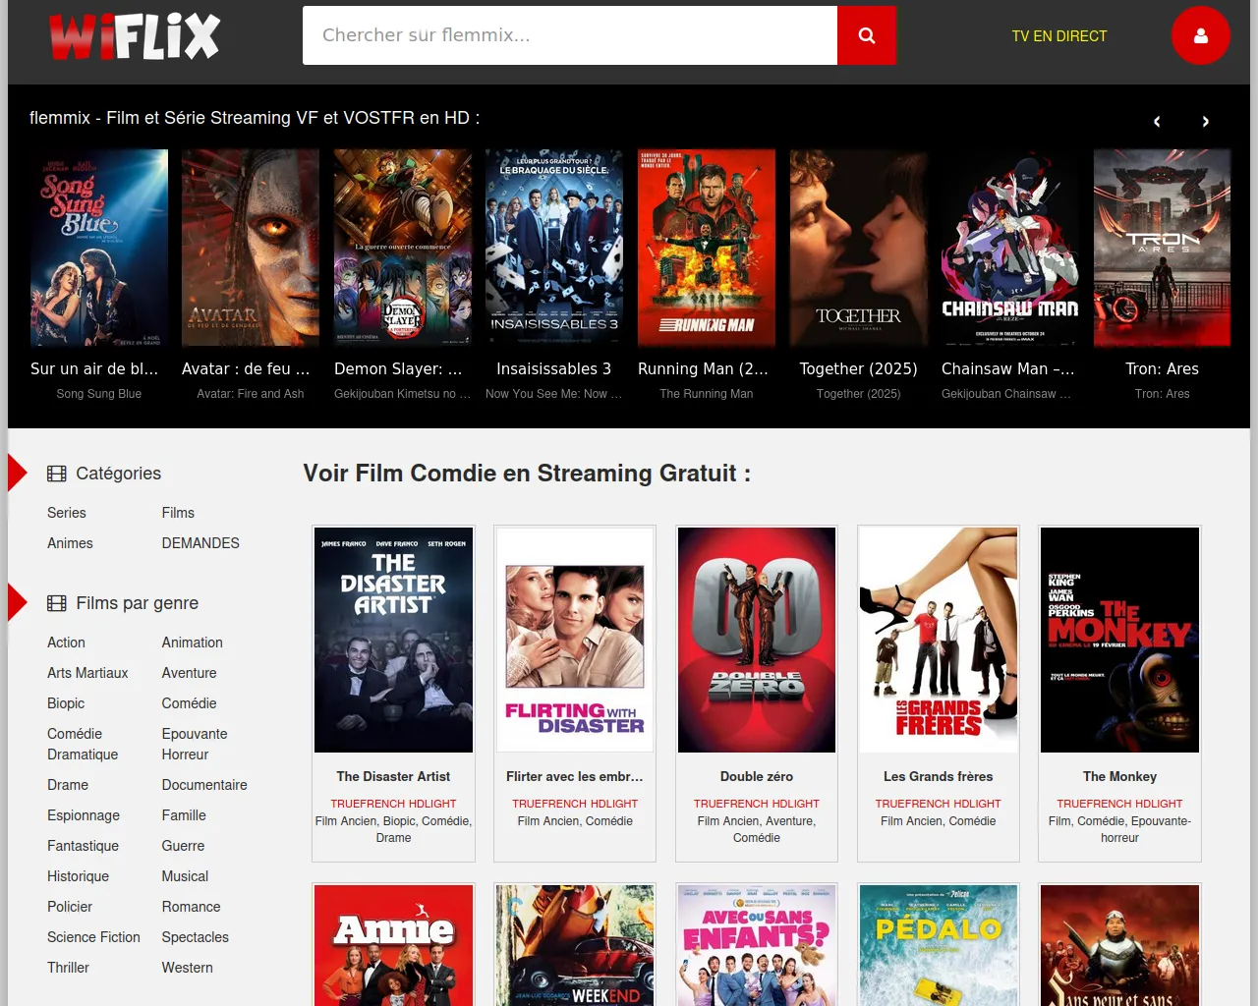Focus the Chercher sur flemmix search field
This screenshot has width=1258, height=1006.
[570, 35]
